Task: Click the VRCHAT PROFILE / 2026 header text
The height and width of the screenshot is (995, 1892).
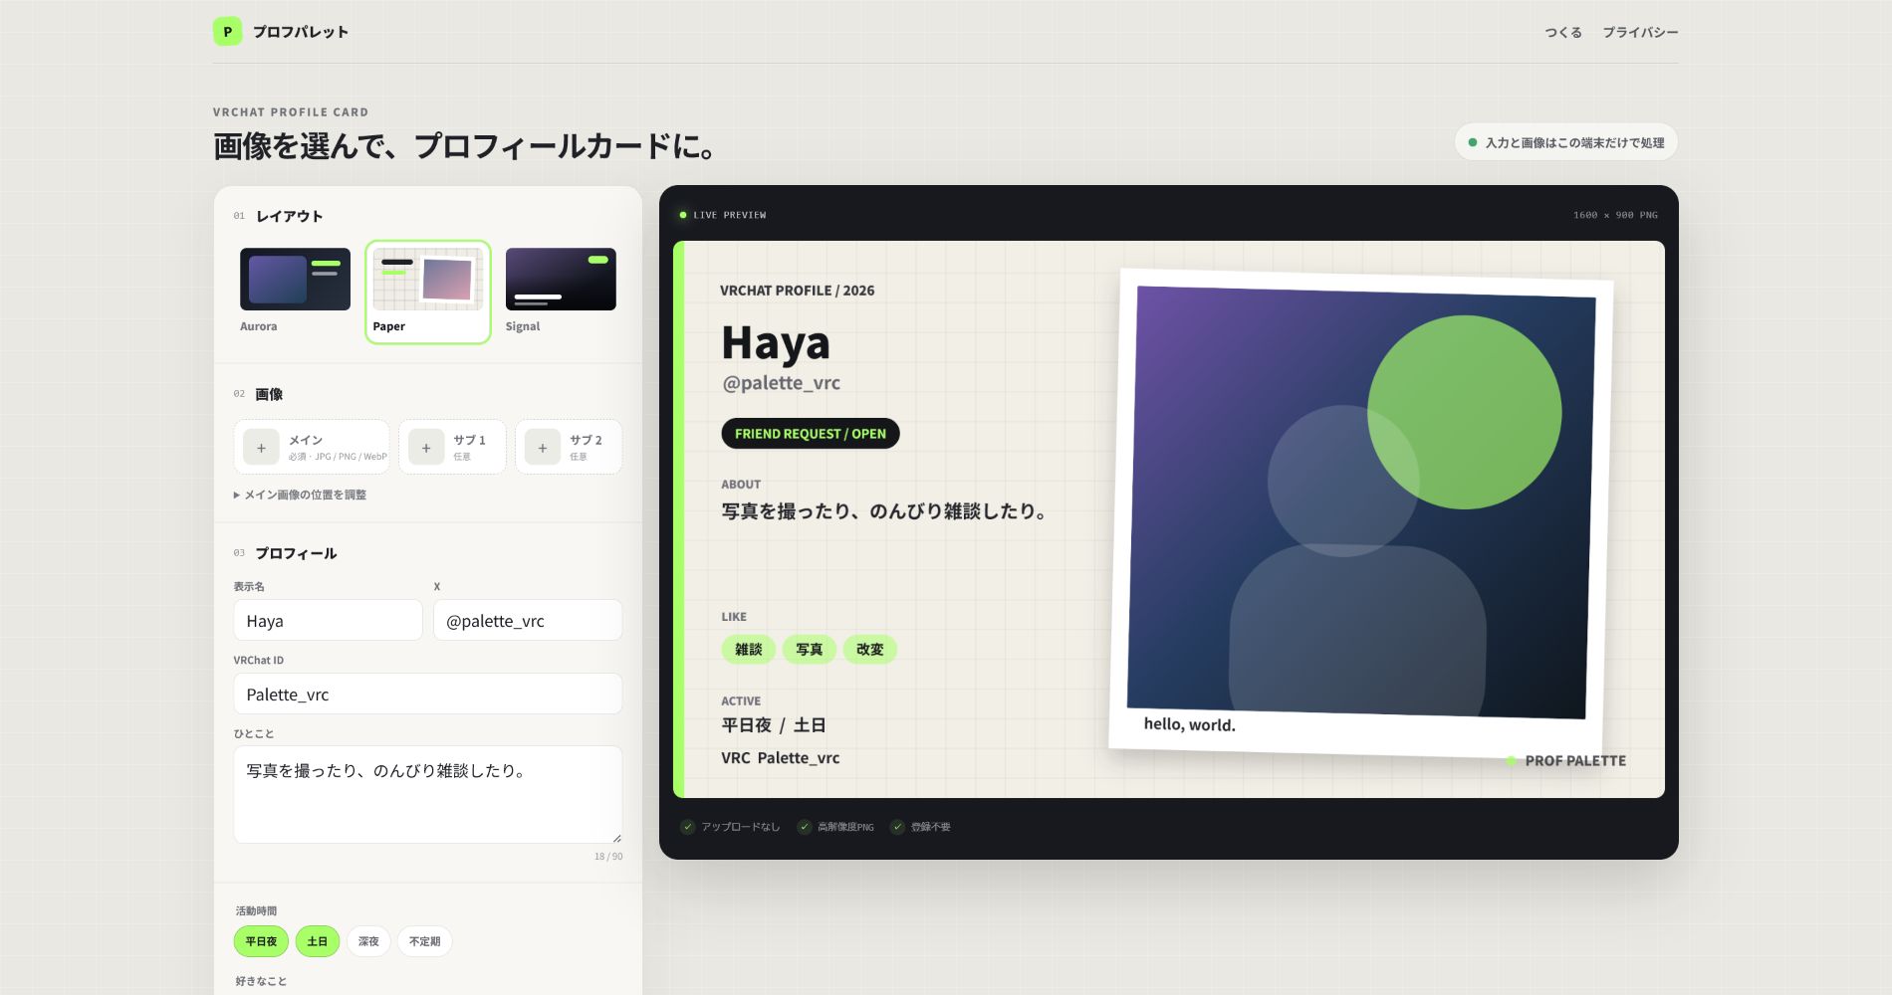Action: pyautogui.click(x=798, y=291)
